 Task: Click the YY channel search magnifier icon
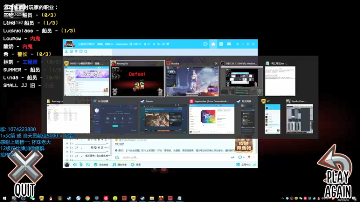pyautogui.click(x=85, y=51)
